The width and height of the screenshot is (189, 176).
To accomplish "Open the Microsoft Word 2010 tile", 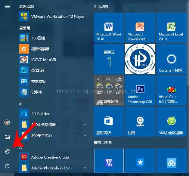I will click(109, 27).
